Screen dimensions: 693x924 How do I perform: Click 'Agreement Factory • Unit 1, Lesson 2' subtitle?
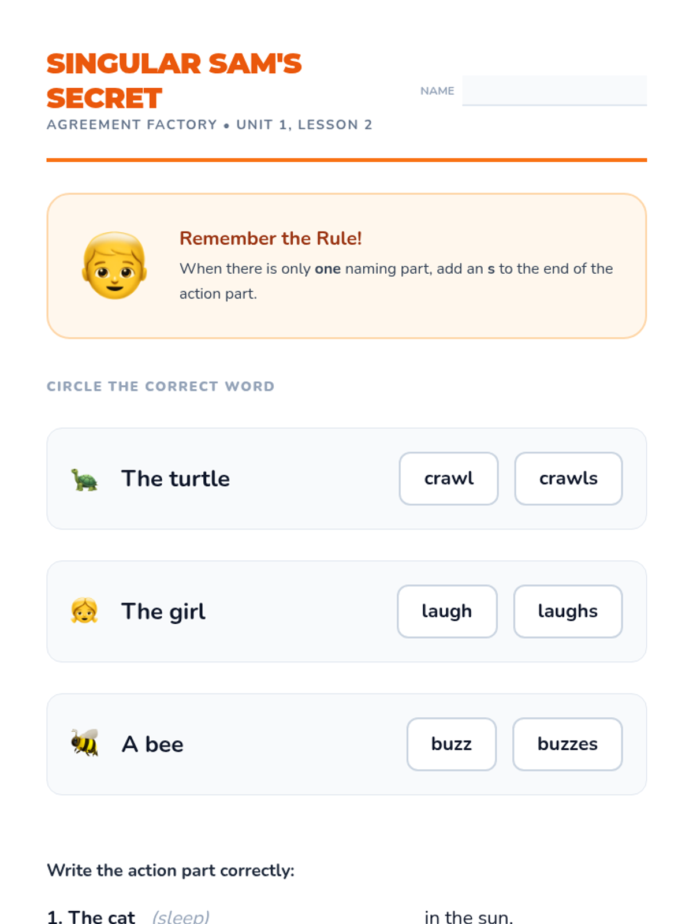pos(210,125)
